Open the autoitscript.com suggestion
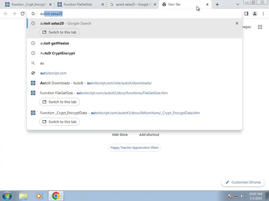 134,73
